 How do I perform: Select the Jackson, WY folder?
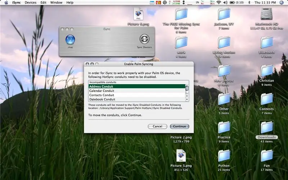coord(224,14)
